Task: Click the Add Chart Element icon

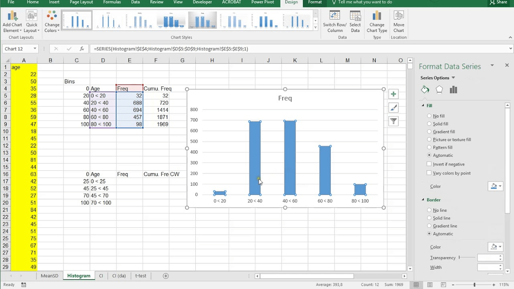Action: [12, 16]
